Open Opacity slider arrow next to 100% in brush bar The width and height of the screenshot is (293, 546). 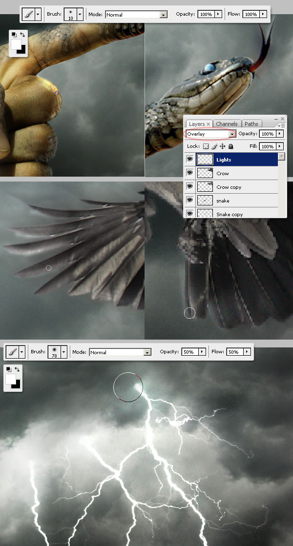click(x=218, y=14)
